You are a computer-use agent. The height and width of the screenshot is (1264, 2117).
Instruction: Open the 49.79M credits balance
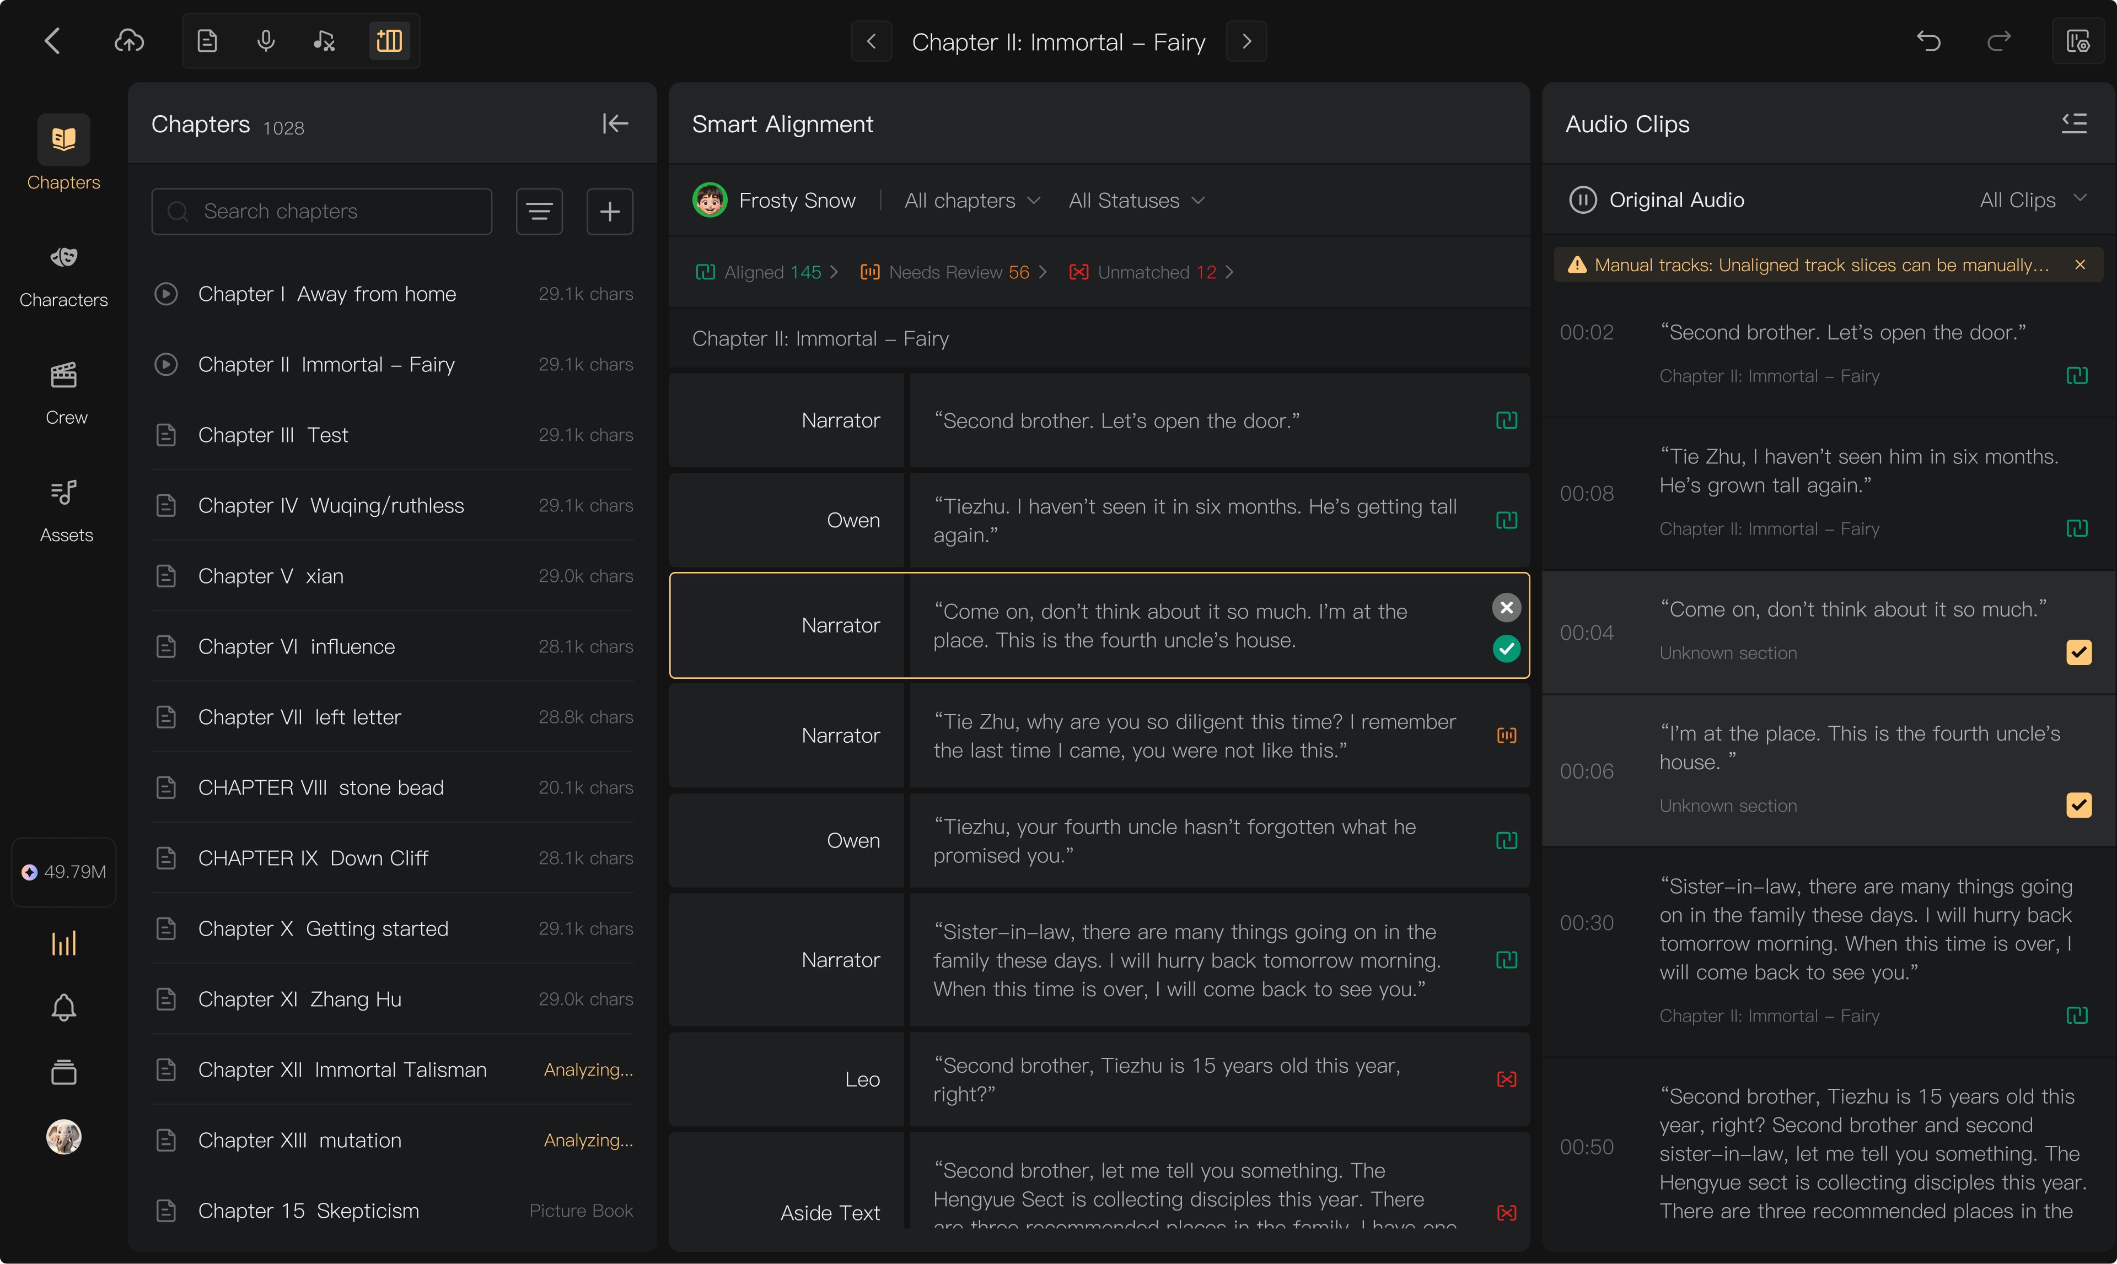[64, 872]
